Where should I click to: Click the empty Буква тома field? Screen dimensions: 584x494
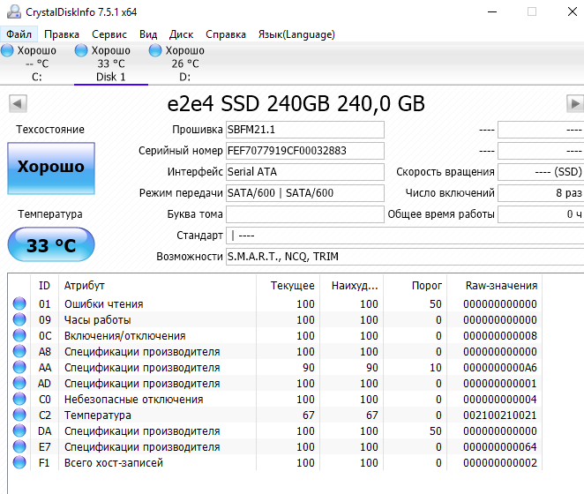(x=305, y=214)
